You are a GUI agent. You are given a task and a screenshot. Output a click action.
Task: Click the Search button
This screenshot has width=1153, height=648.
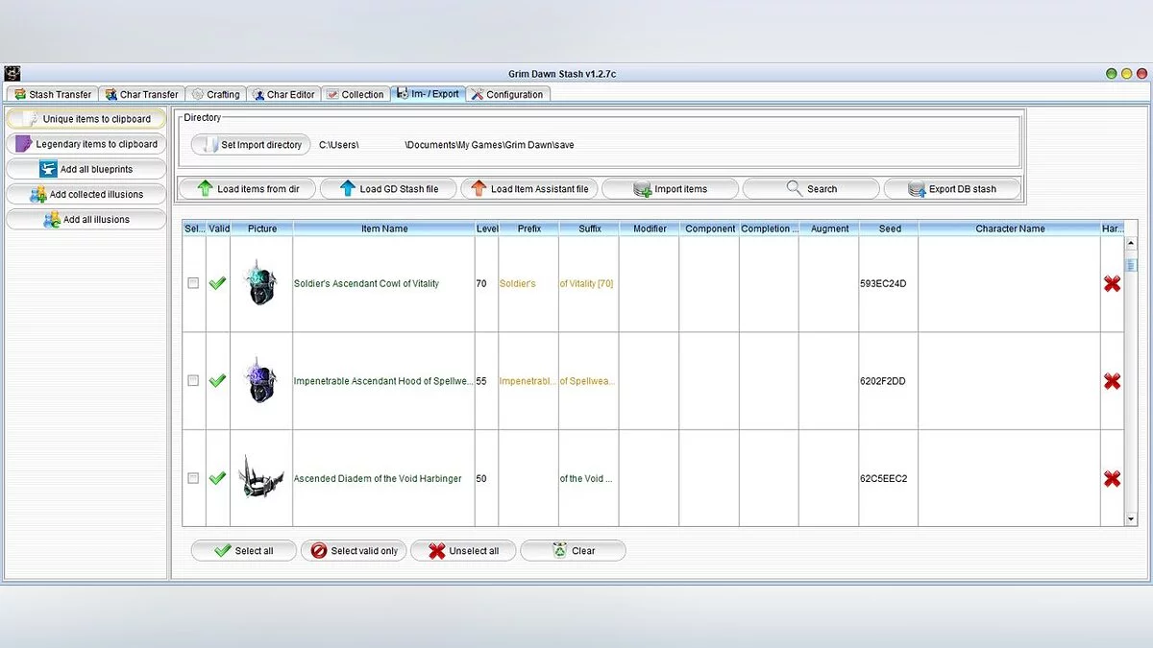click(x=811, y=189)
